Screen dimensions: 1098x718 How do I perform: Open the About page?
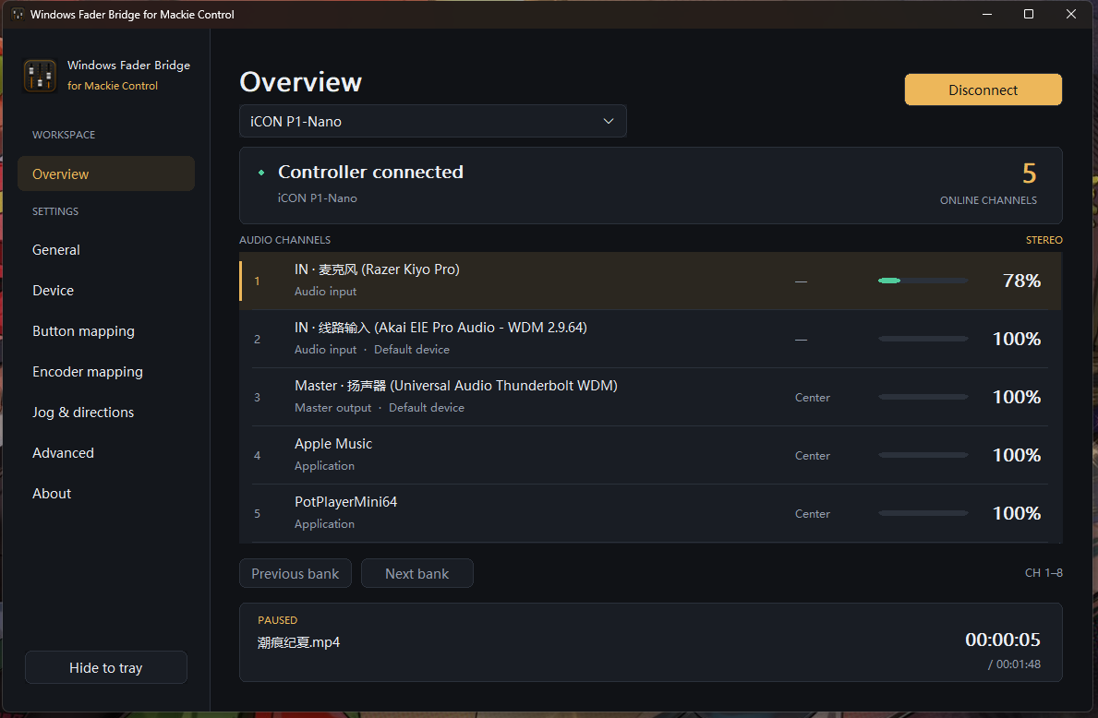(x=106, y=494)
